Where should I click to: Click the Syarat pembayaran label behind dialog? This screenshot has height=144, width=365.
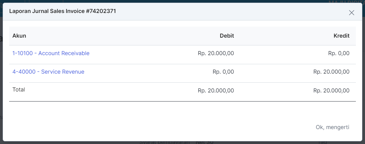(x=165, y=142)
